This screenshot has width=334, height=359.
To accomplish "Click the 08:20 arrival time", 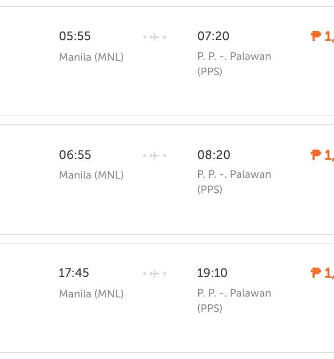I will click(x=214, y=155).
